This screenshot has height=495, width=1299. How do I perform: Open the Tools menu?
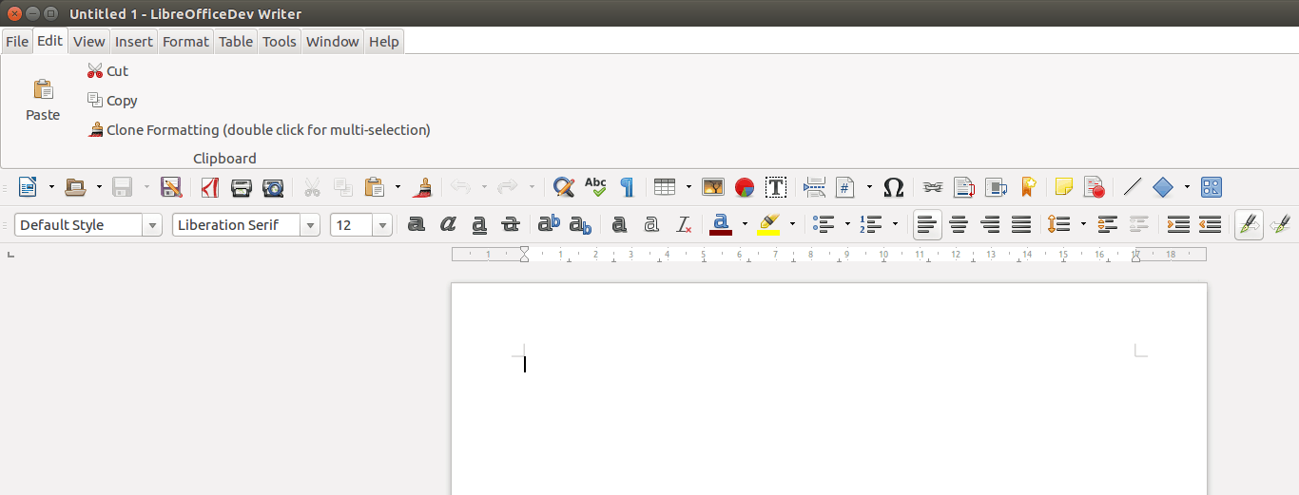coord(280,41)
